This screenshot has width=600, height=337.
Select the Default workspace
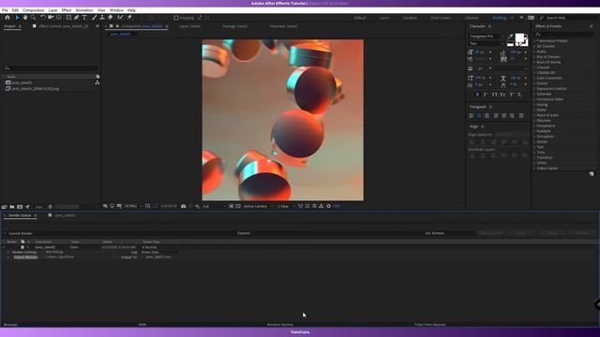pyautogui.click(x=360, y=18)
